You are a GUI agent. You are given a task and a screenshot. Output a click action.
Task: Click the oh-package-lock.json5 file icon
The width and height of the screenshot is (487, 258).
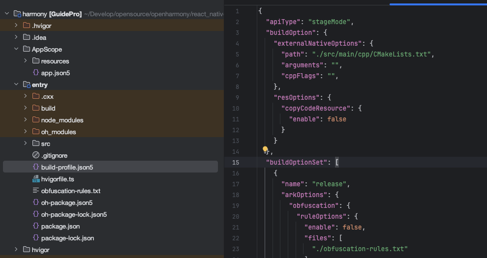[36, 214]
